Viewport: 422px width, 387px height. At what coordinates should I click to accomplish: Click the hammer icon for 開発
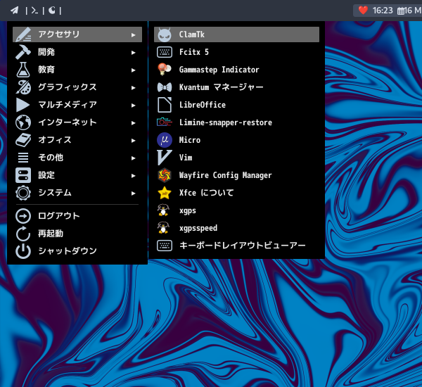[23, 52]
